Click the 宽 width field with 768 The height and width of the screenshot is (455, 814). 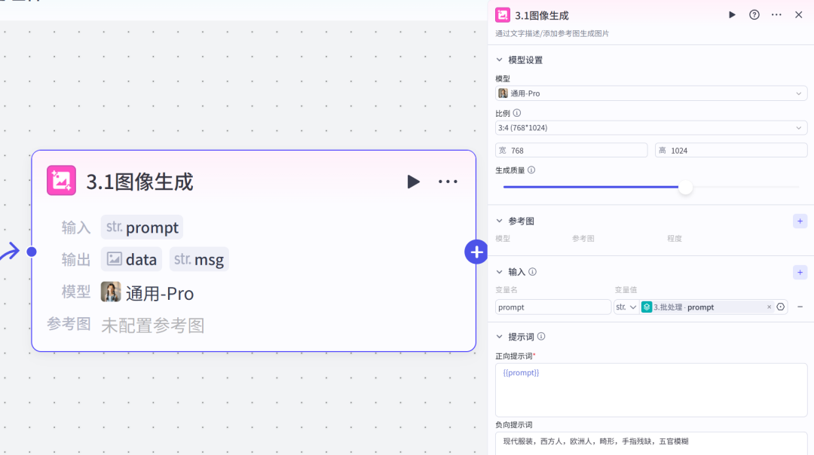(x=571, y=151)
